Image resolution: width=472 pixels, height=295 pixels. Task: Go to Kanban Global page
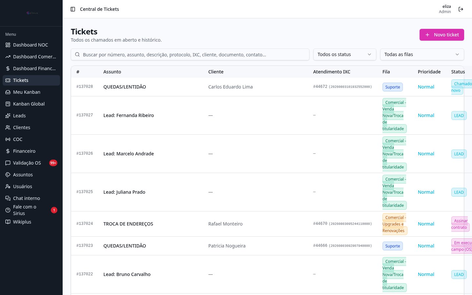tap(31, 104)
